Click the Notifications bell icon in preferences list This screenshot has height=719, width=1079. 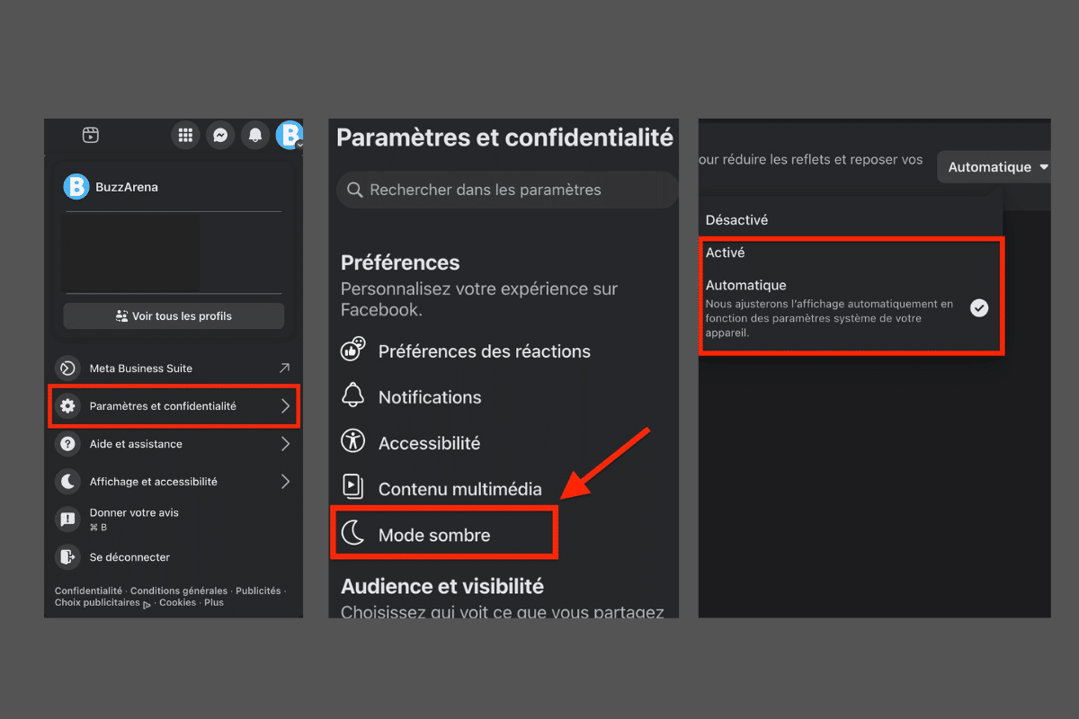tap(353, 395)
